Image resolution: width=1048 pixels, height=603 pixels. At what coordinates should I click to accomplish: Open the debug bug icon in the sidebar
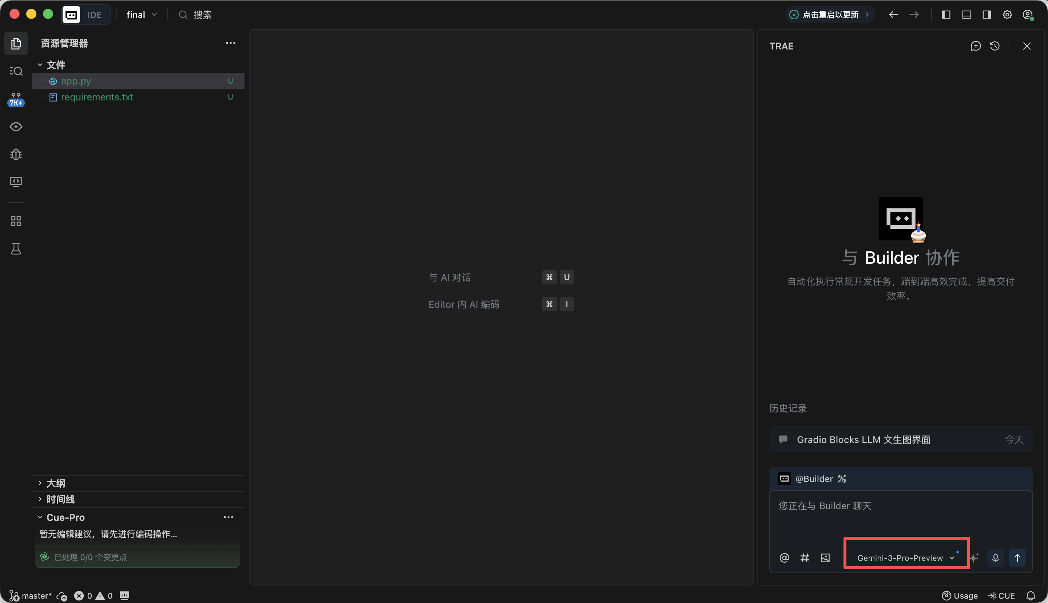(16, 155)
